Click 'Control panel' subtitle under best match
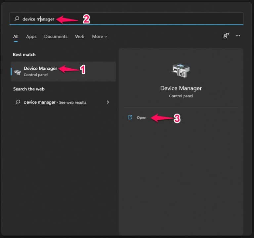 pyautogui.click(x=36, y=75)
